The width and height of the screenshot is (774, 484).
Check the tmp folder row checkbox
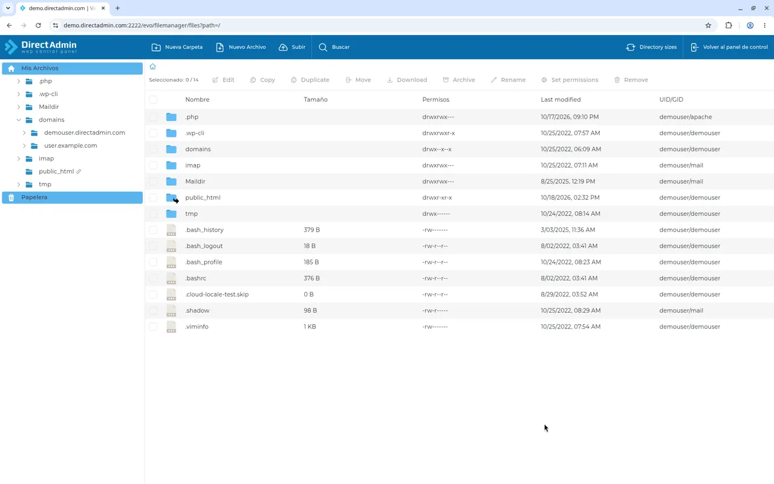[153, 214]
